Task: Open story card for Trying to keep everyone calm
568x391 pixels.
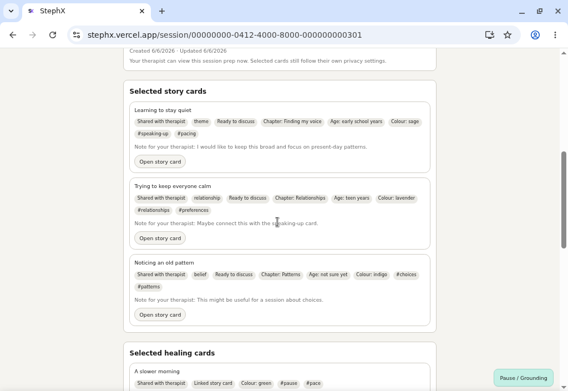Action: 160,238
